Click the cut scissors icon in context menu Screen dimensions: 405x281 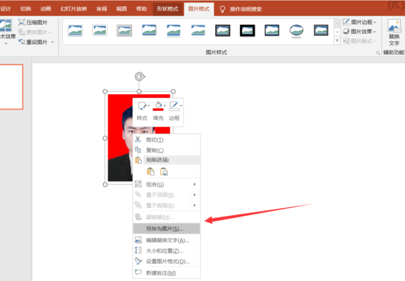pos(138,139)
